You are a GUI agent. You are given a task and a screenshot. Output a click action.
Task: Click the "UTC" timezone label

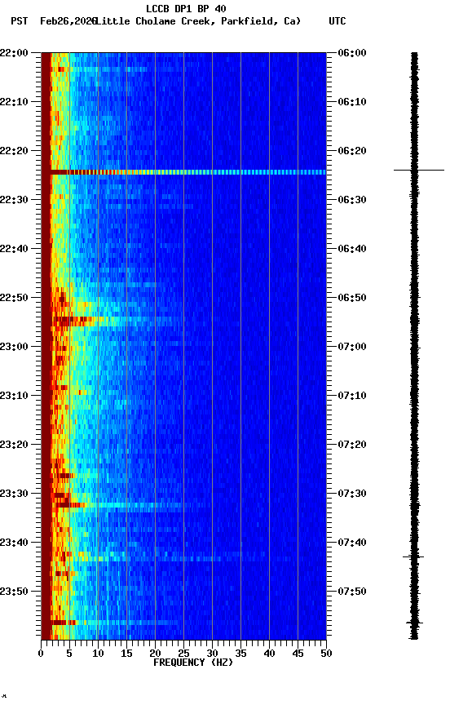pyautogui.click(x=337, y=21)
